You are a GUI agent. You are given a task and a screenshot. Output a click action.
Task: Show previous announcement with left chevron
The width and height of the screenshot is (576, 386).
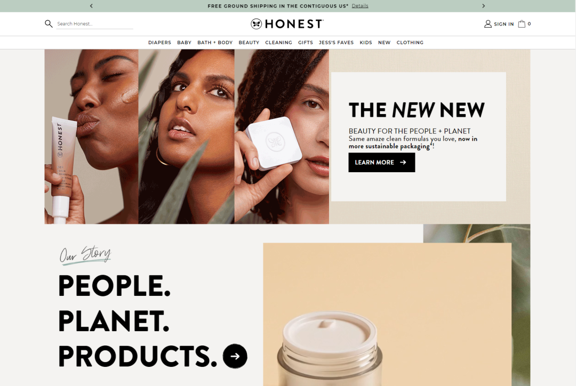pos(91,6)
